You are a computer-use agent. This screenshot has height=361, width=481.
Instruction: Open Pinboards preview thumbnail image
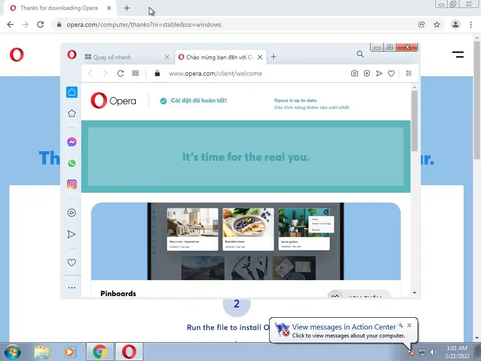pos(246,241)
